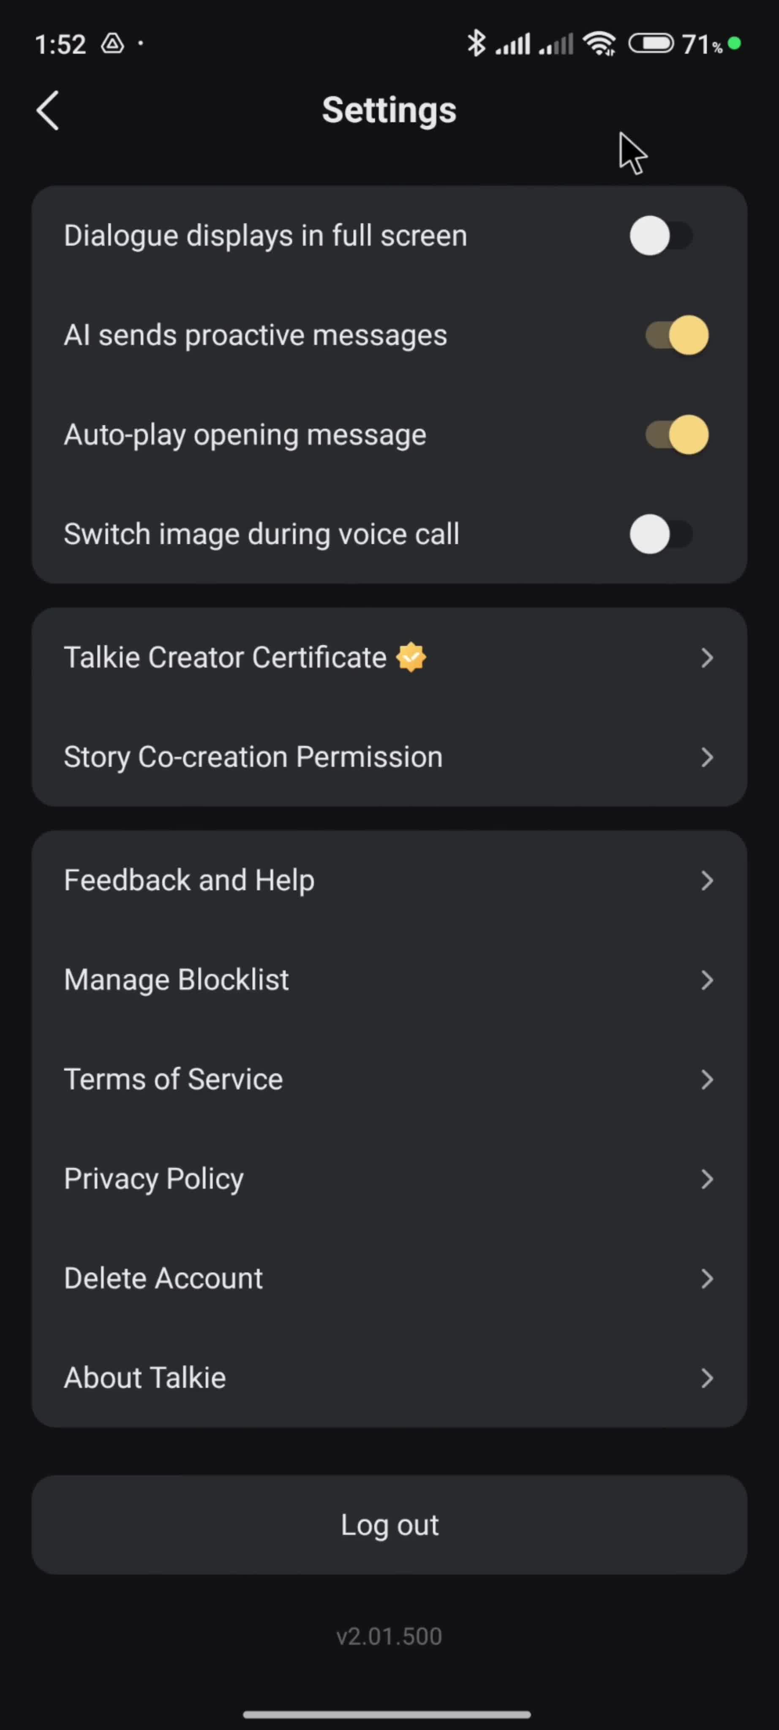Screen dimensions: 779x1730
Task: Turn off Auto-play opening message
Action: (677, 435)
